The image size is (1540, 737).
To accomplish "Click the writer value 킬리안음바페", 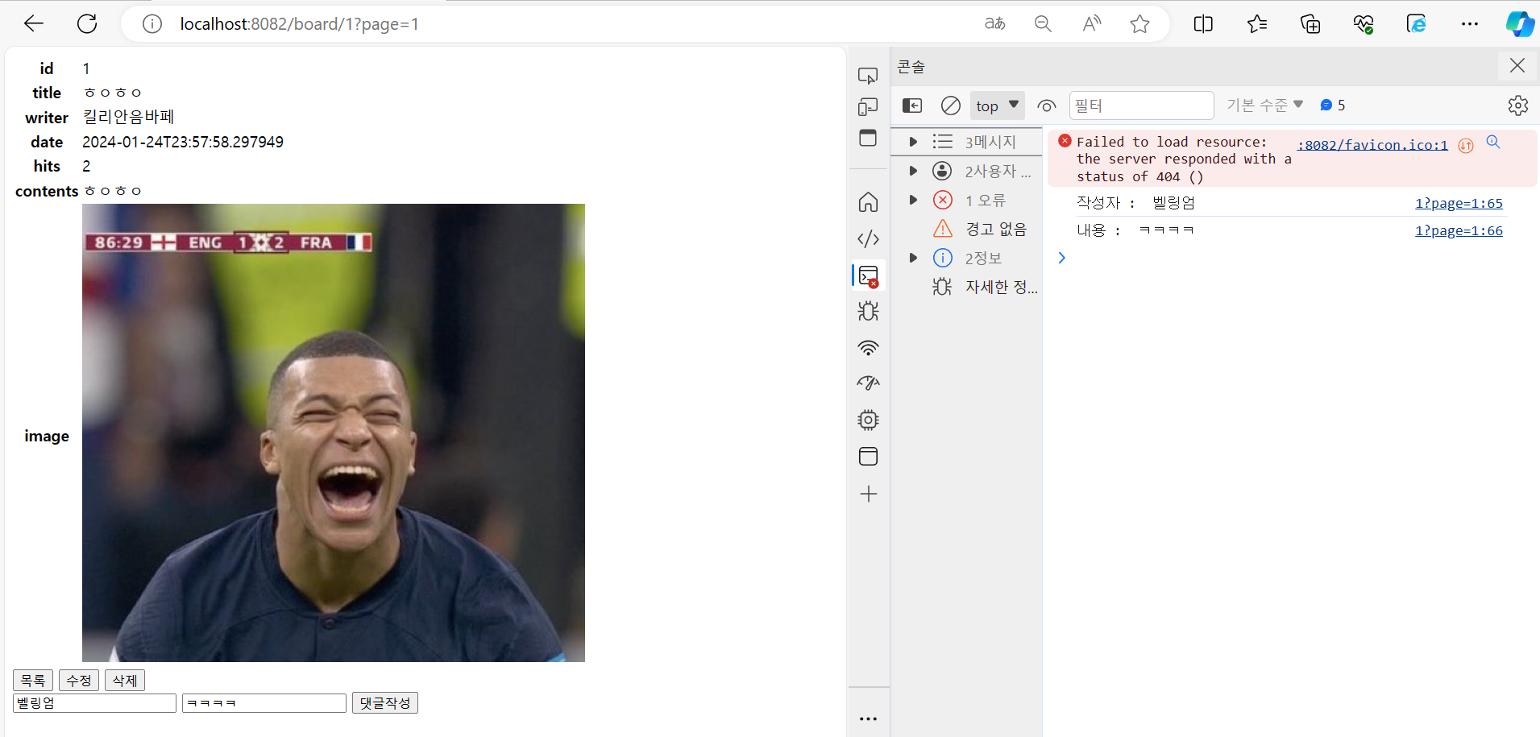I will [x=129, y=117].
